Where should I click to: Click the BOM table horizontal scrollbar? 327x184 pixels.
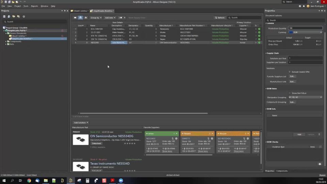pos(144,113)
